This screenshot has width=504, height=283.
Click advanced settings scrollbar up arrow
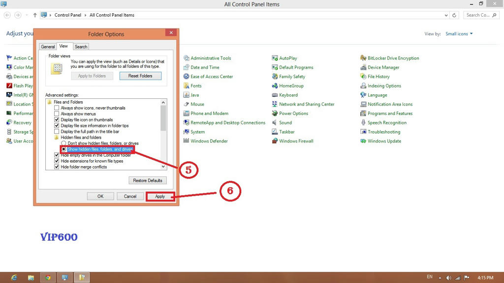[163, 102]
